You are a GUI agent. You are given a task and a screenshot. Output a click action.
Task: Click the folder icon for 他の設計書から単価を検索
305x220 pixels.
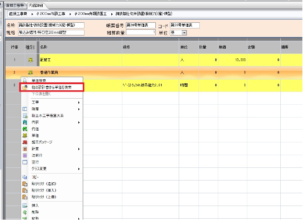coord(25,88)
